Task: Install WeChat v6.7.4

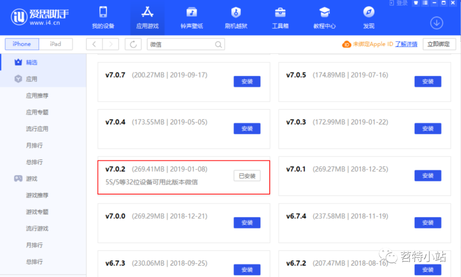Action: (x=428, y=223)
